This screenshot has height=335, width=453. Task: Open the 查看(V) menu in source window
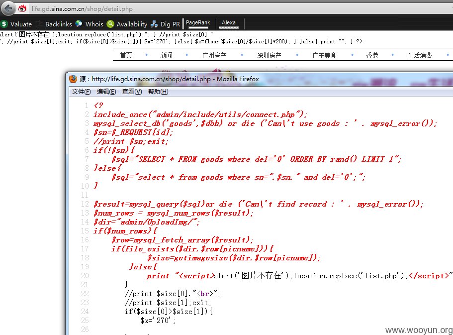coord(132,92)
